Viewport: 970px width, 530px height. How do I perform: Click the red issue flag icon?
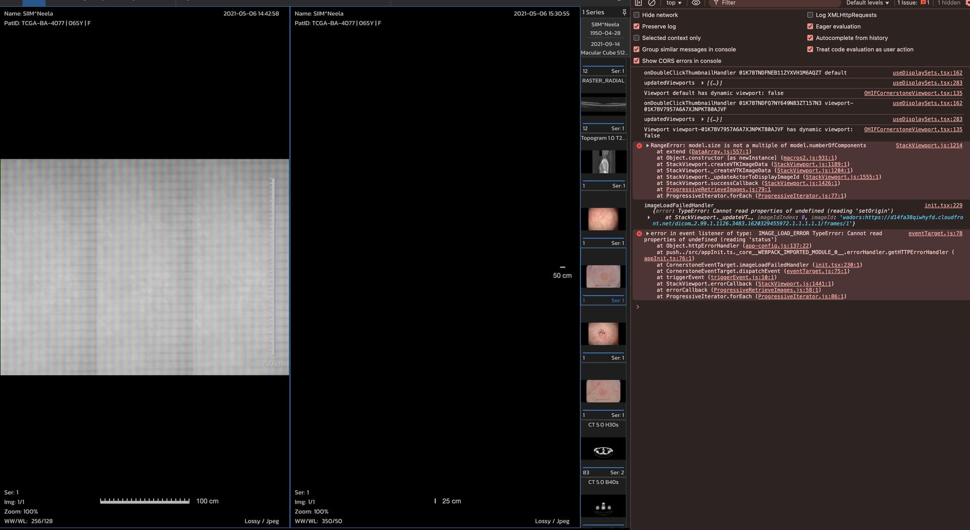tap(924, 3)
